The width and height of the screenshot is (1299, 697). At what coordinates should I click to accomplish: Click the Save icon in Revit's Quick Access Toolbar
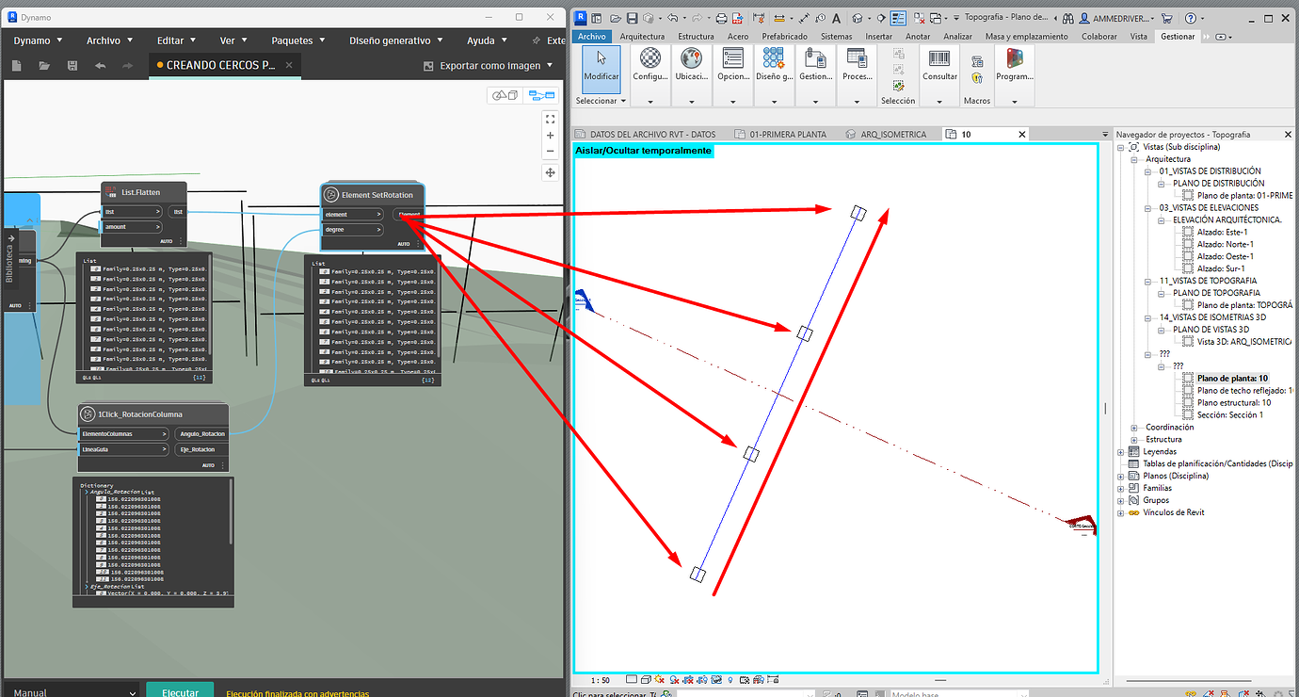[x=632, y=18]
